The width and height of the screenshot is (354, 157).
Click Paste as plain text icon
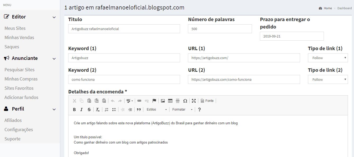(x=97, y=101)
